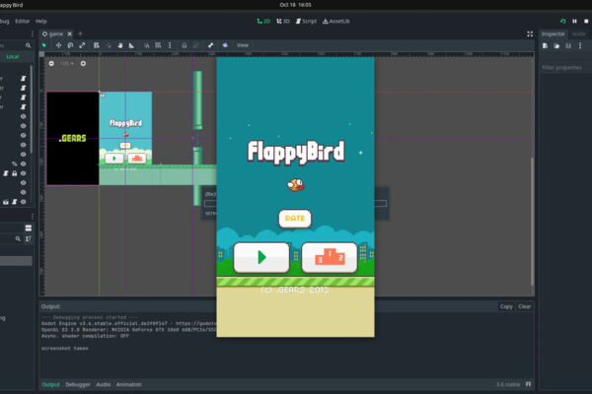
Task: Switch to the 2D workspace
Action: tap(263, 21)
